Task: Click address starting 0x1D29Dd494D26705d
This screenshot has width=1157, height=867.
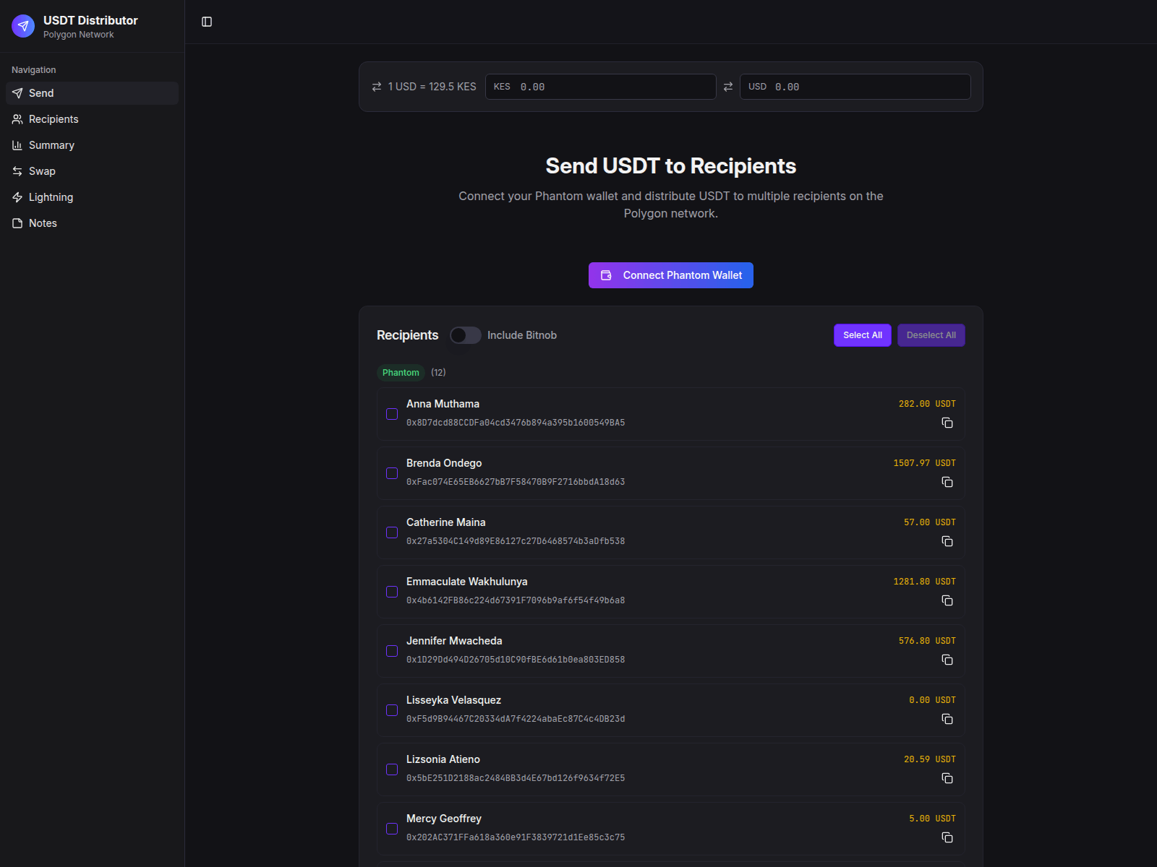Action: coord(516,660)
